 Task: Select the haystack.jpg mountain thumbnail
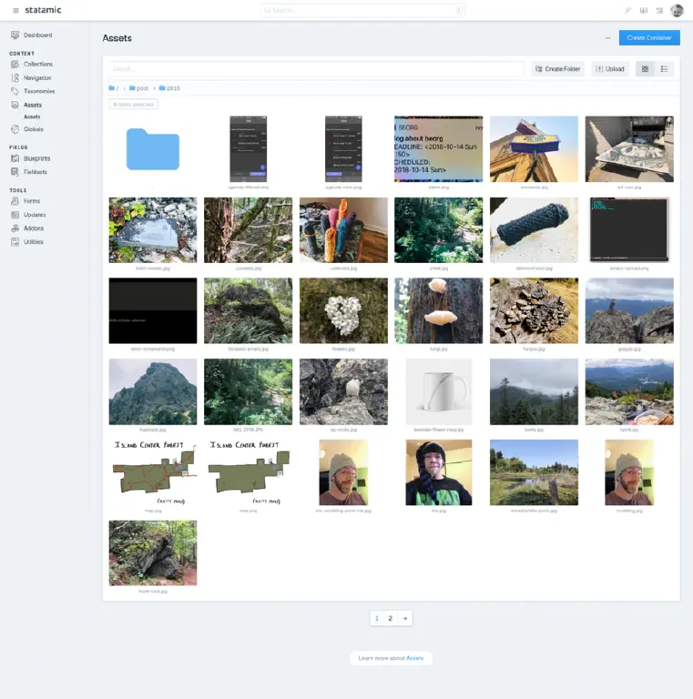tap(152, 392)
